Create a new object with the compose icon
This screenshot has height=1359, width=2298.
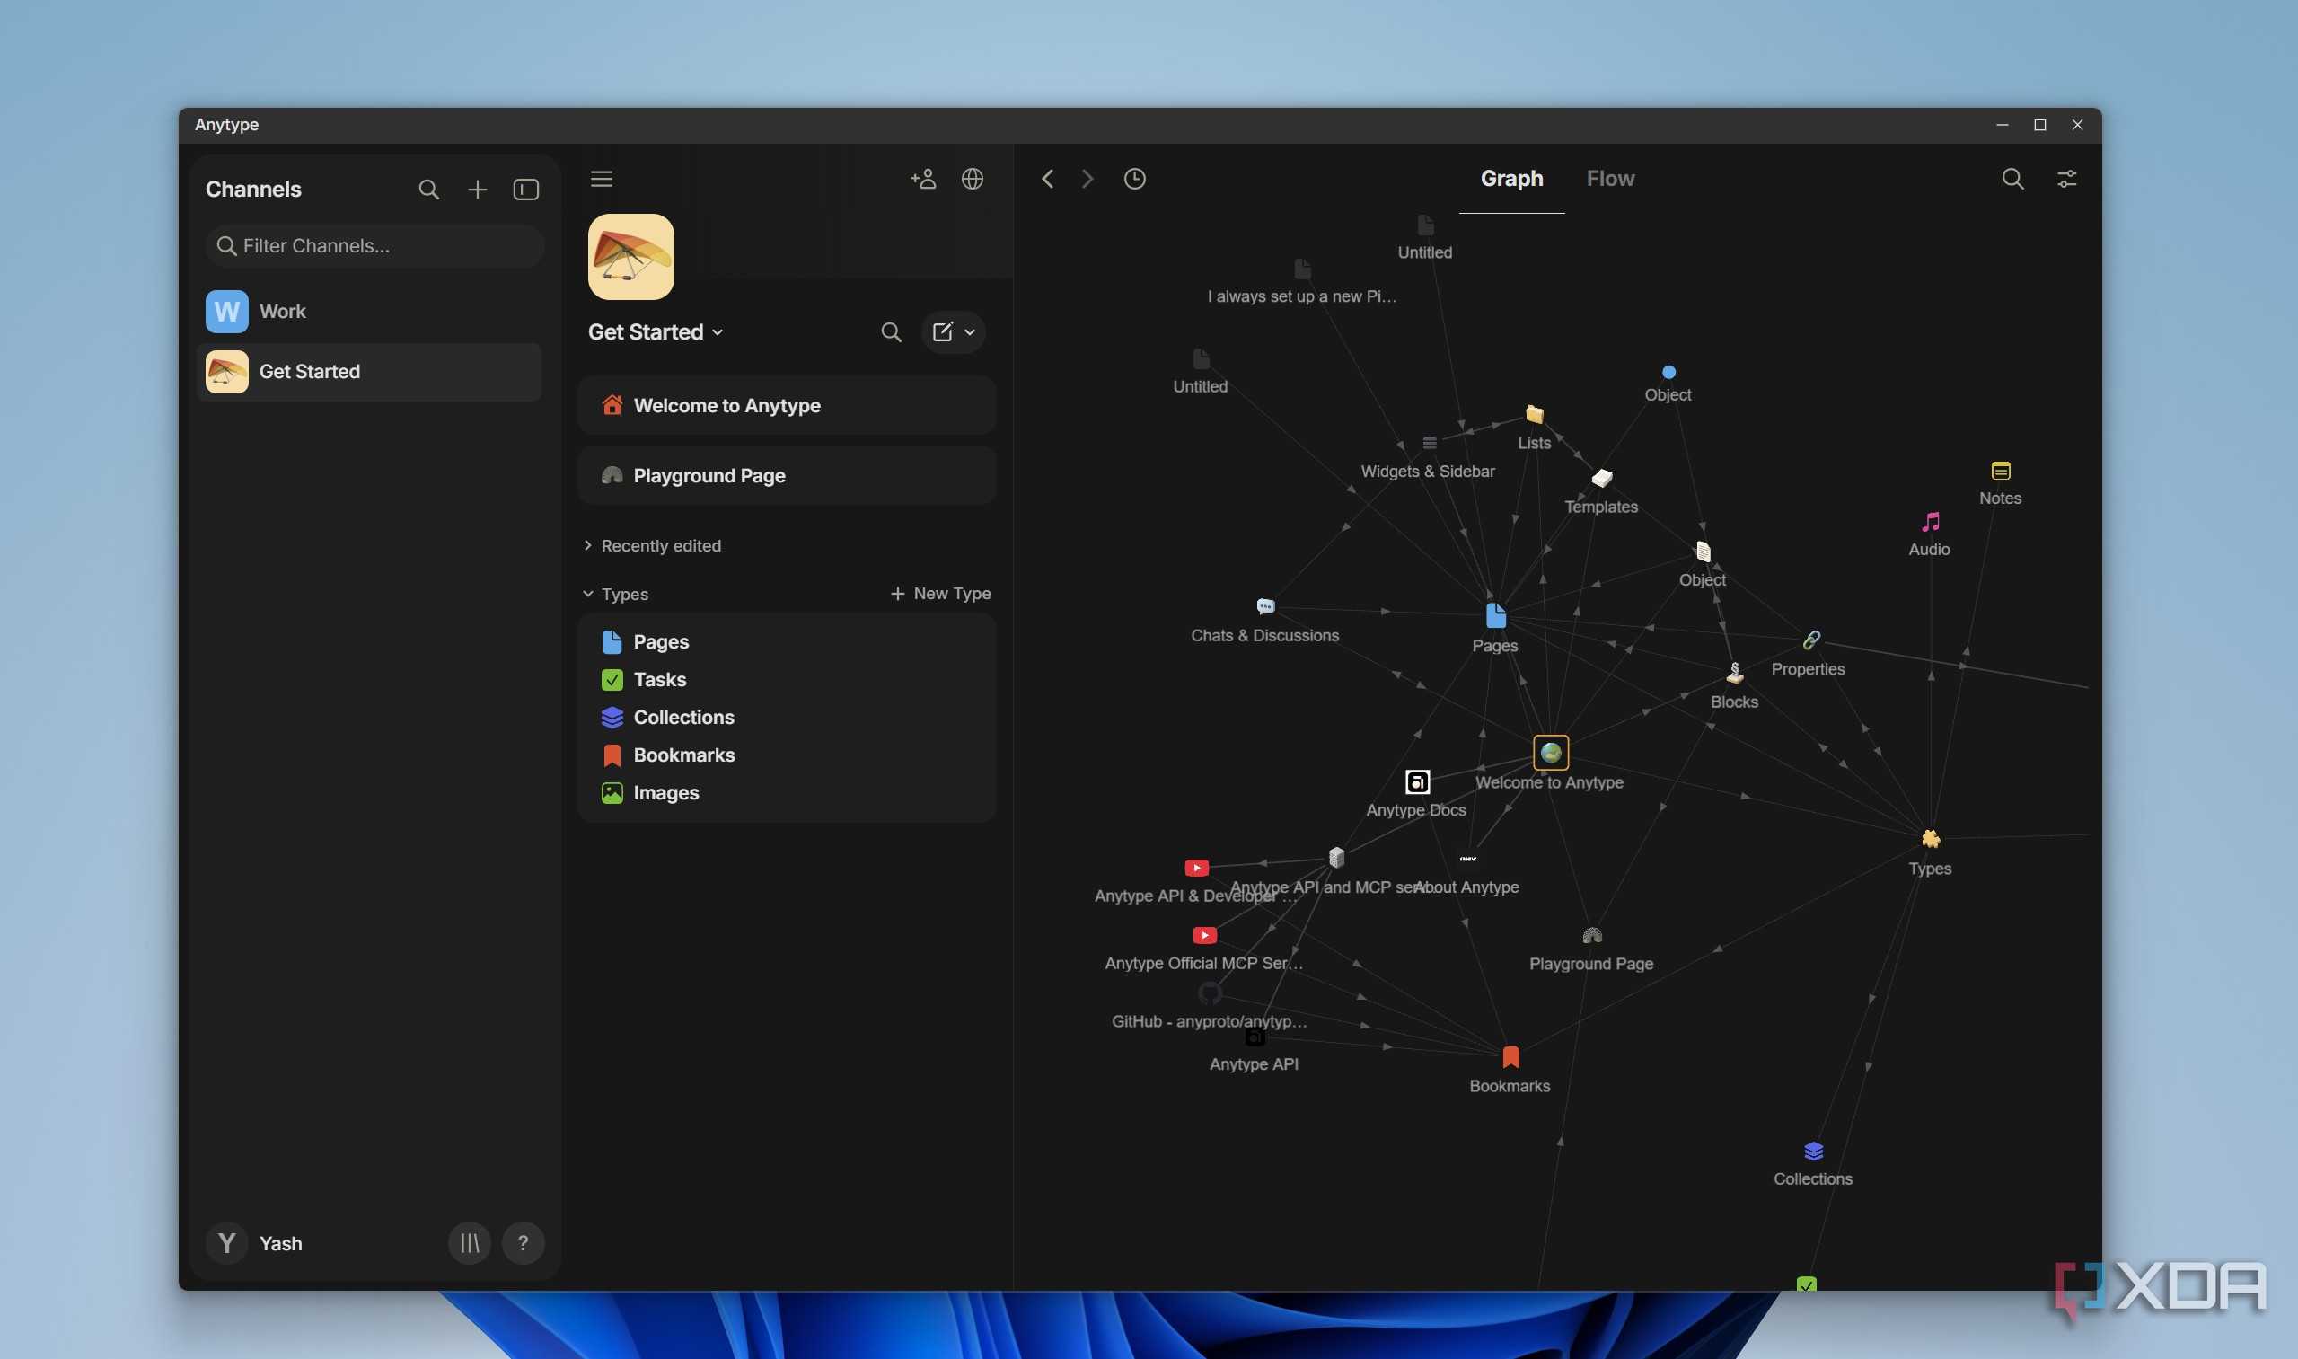click(x=942, y=332)
